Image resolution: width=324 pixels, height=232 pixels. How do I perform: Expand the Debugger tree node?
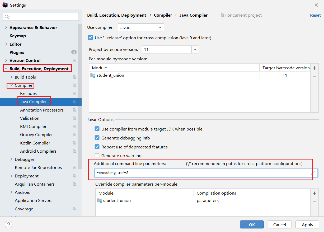point(11,159)
